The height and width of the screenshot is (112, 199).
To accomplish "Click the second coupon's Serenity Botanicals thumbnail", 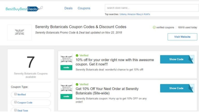I will click(x=66, y=88).
